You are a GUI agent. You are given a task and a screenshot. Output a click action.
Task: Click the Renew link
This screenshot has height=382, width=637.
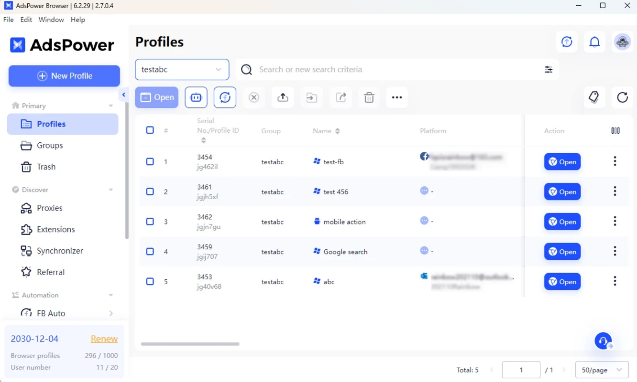104,339
